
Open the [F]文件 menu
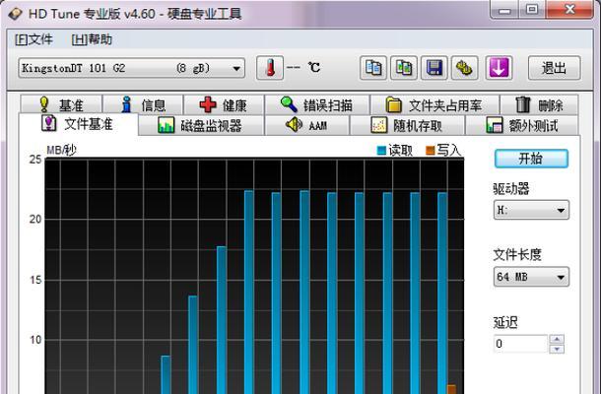[33, 39]
